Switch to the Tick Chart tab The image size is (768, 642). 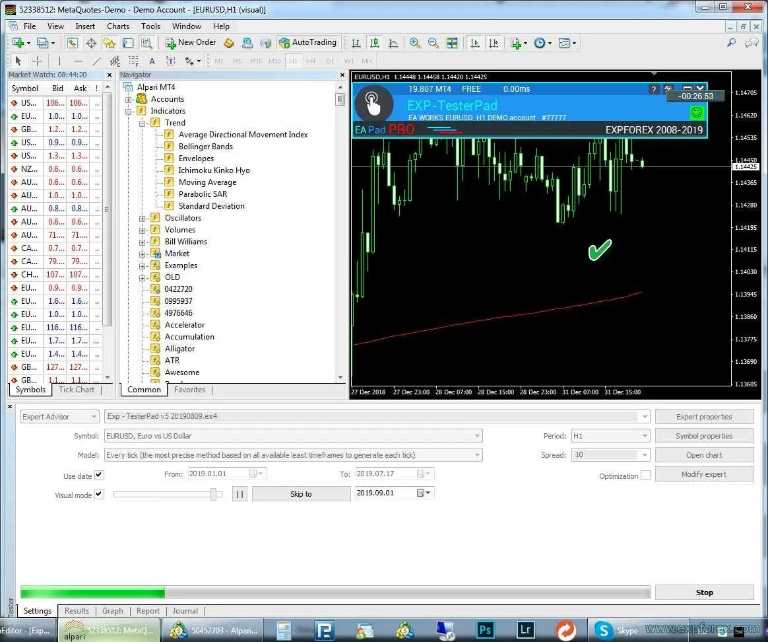coord(76,390)
